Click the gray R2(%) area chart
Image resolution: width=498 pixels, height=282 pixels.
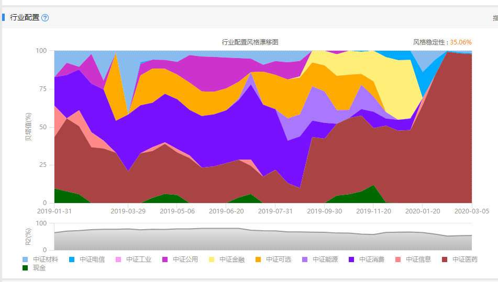point(263,239)
